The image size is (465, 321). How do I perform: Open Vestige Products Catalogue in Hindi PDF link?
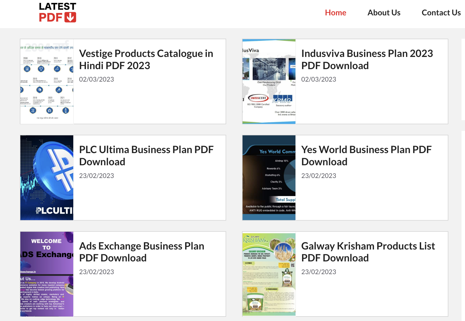(146, 59)
